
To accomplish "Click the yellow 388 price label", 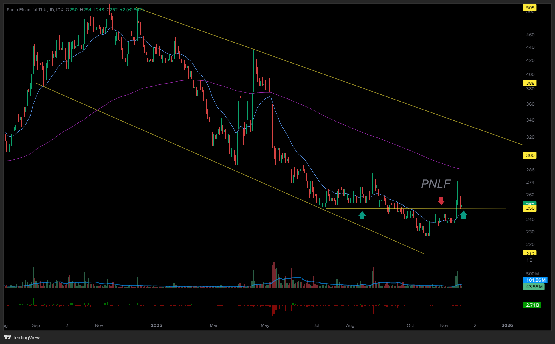I will tap(530, 83).
